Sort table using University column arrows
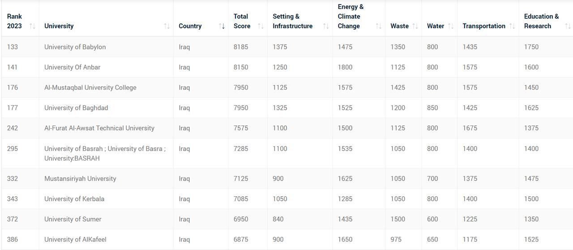Viewport: 573px width, 250px height. point(167,26)
